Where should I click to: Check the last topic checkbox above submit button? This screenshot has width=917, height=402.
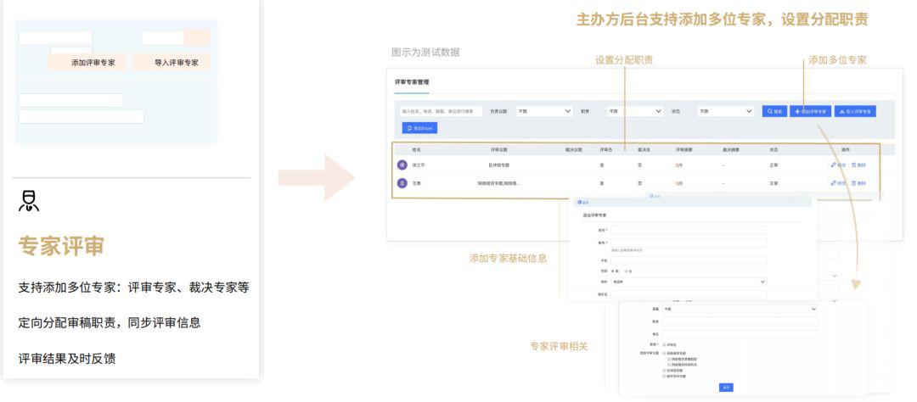click(x=664, y=377)
